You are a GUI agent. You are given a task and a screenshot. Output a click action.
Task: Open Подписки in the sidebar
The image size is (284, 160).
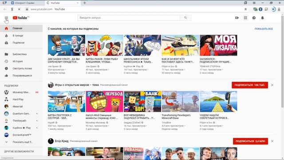pyautogui.click(x=21, y=43)
